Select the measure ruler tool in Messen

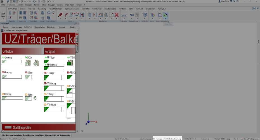pos(124,15)
